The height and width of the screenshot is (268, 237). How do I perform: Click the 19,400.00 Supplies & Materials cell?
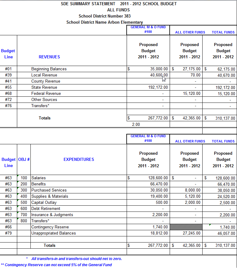(x=148, y=196)
